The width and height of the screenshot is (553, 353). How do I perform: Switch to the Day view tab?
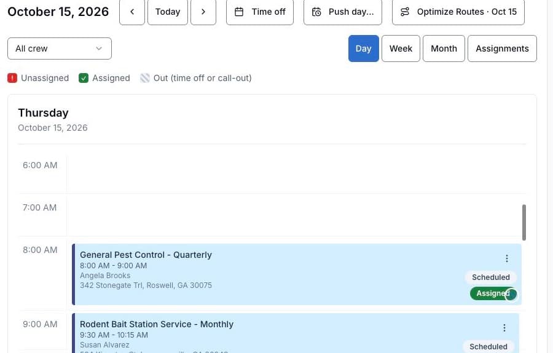point(363,48)
